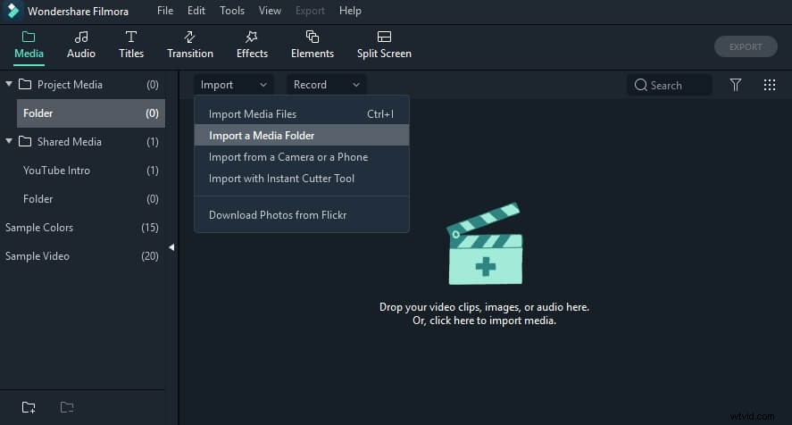Select Shared Media folder
Image resolution: width=792 pixels, height=425 pixels.
[83, 141]
